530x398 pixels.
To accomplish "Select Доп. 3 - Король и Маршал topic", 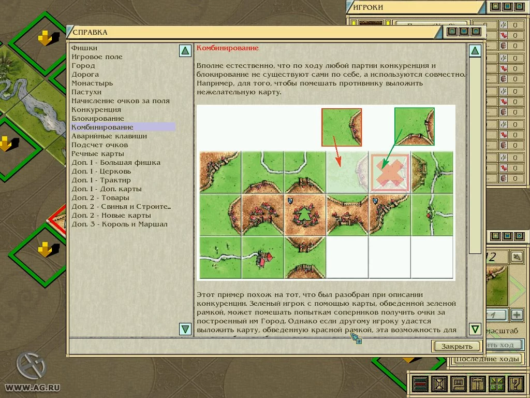I will 120,224.
